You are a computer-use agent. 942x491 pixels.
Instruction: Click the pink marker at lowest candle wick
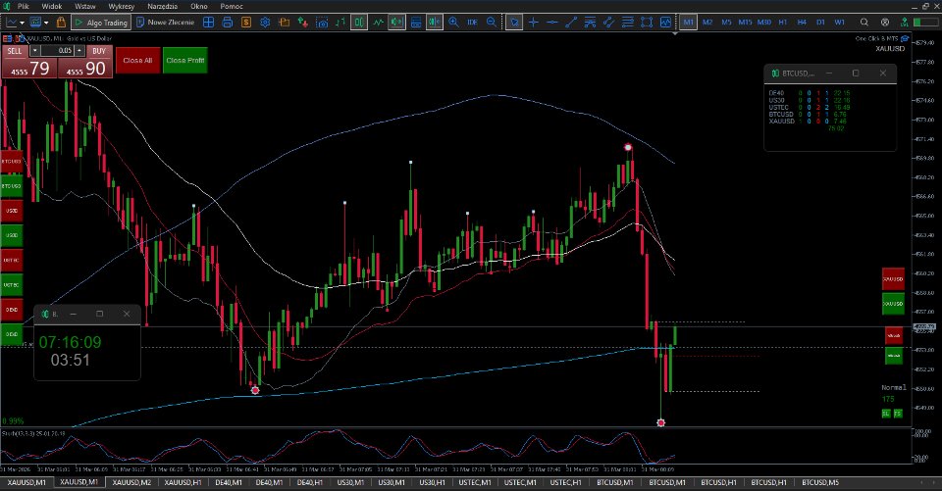tap(660, 422)
